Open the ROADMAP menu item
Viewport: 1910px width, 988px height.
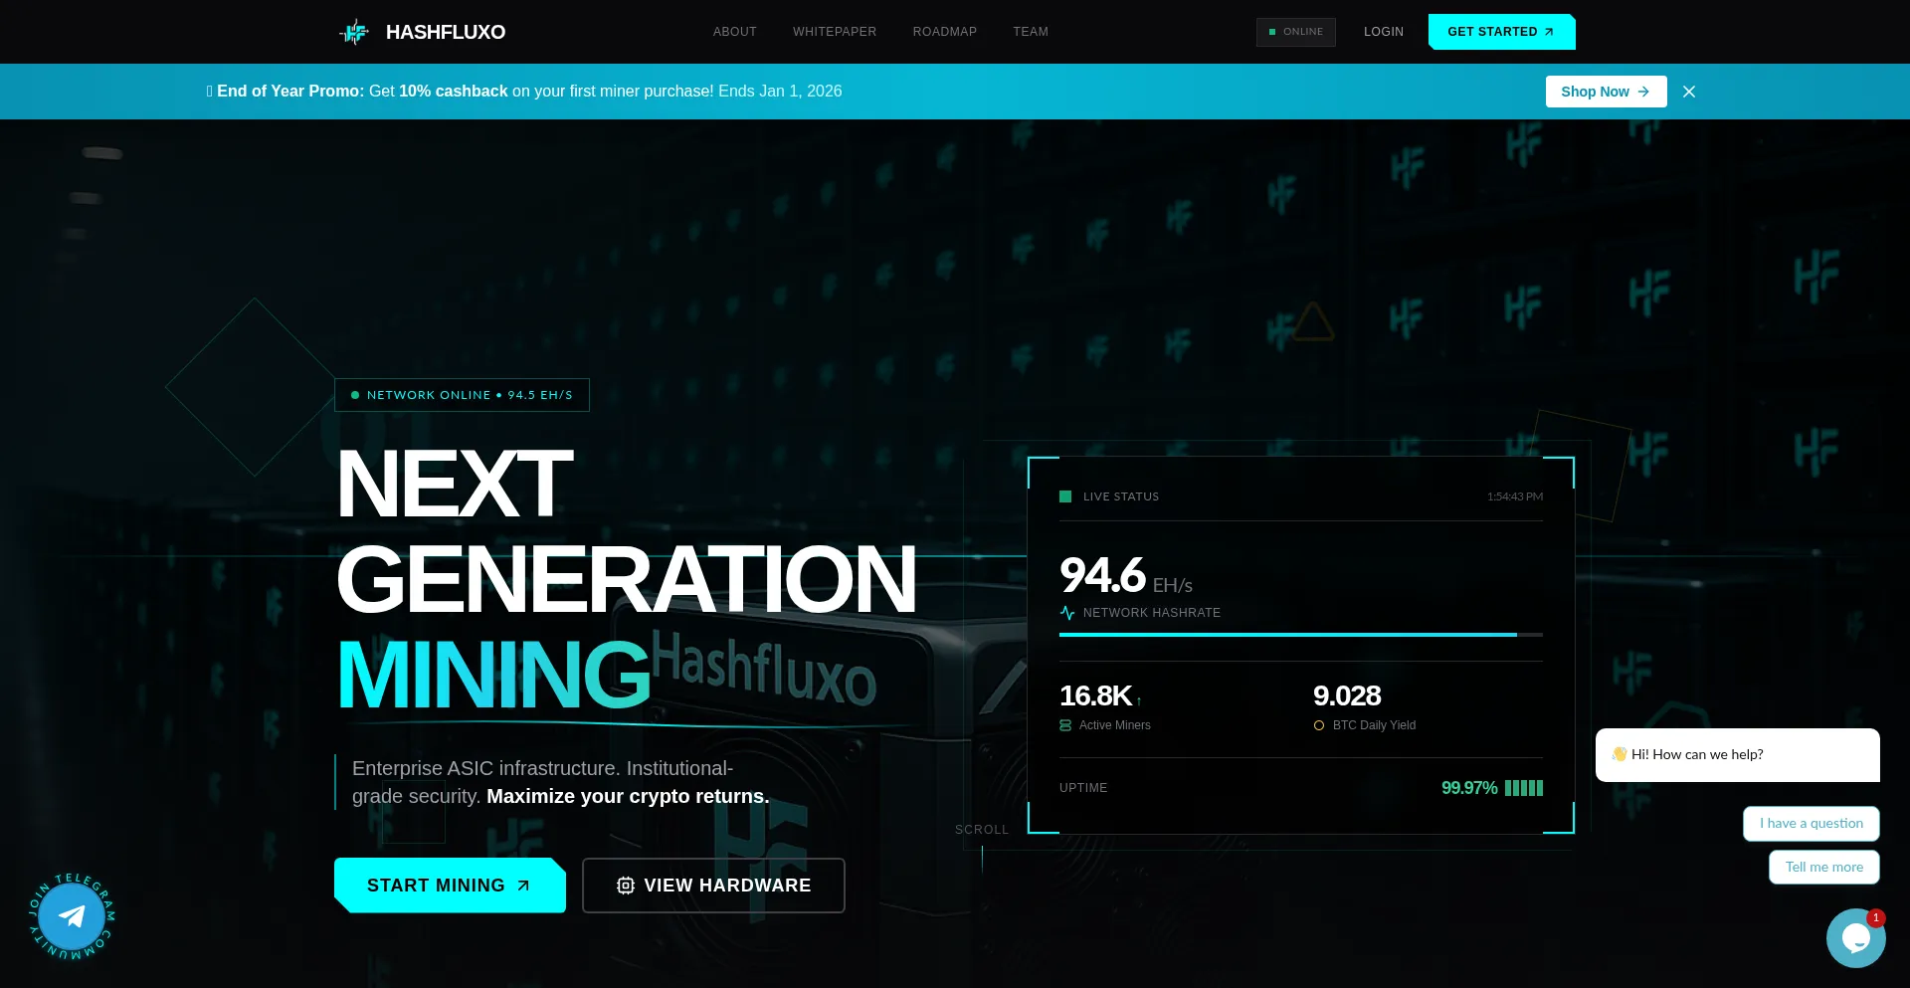(x=944, y=31)
